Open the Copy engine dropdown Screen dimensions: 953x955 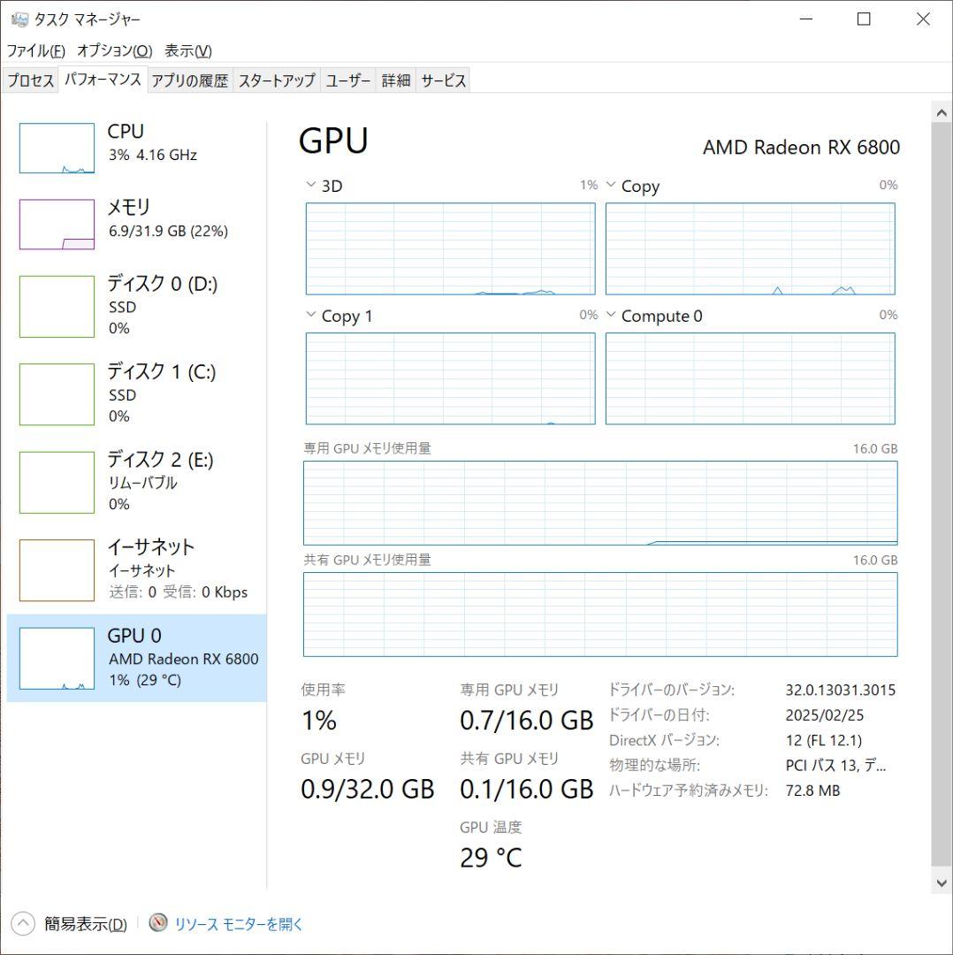(x=612, y=185)
